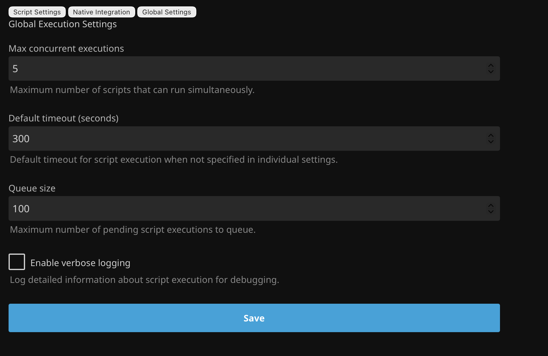This screenshot has height=356, width=548.
Task: Click the "Default timeout (seconds)" label
Action: 64,118
